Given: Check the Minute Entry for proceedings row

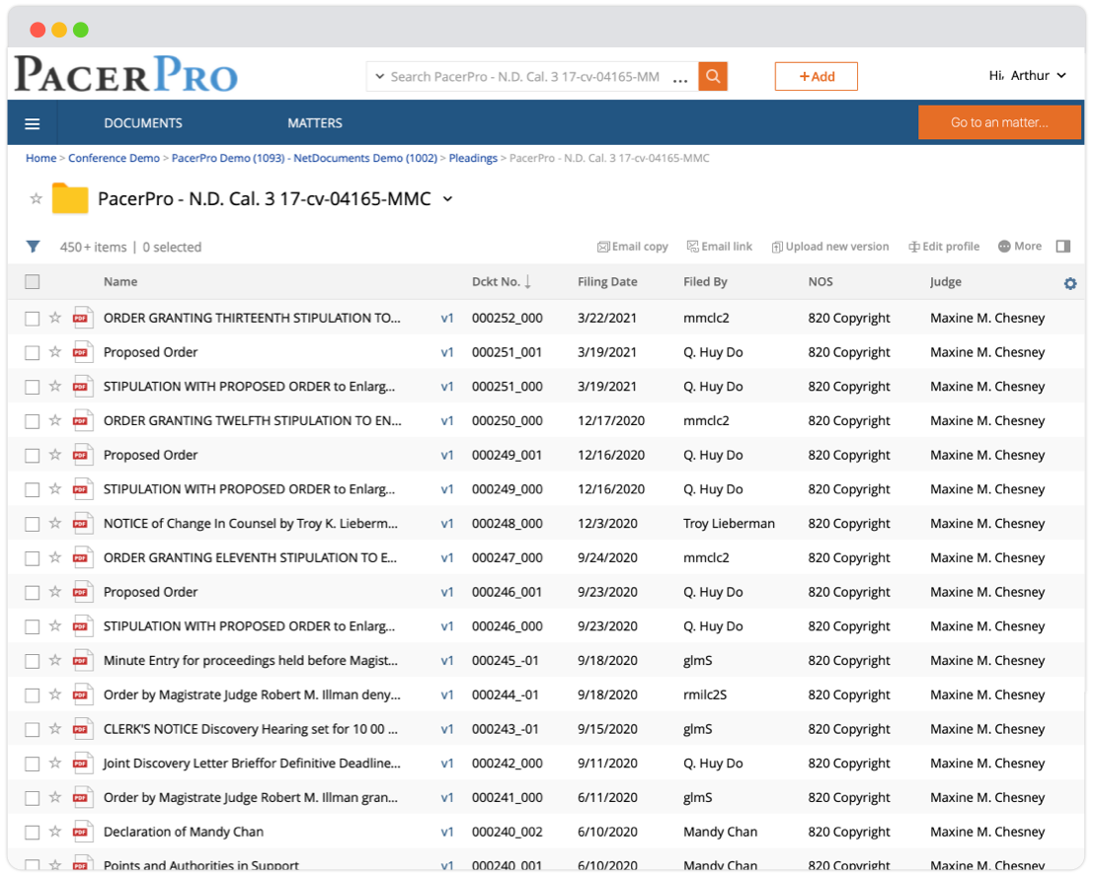Looking at the screenshot, I should pos(32,661).
